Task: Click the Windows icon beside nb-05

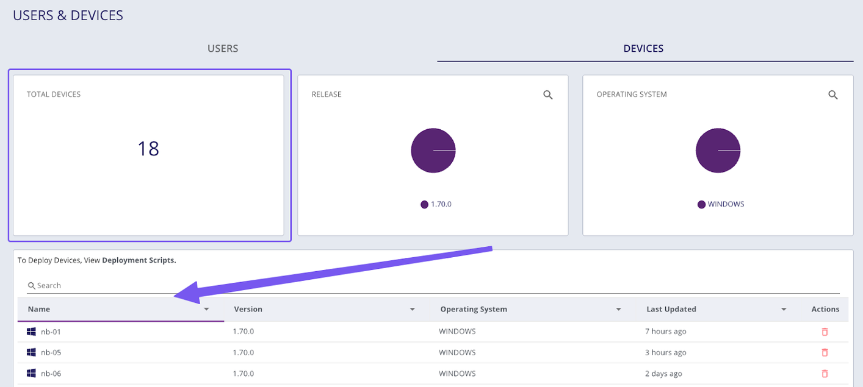Action: (31, 352)
